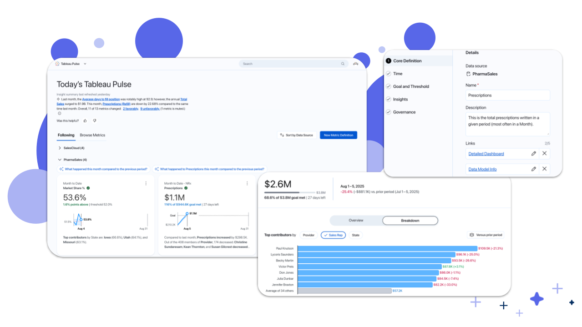582x327 pixels.
Task: Click the thumbs down feedback icon
Action: [x=95, y=121]
